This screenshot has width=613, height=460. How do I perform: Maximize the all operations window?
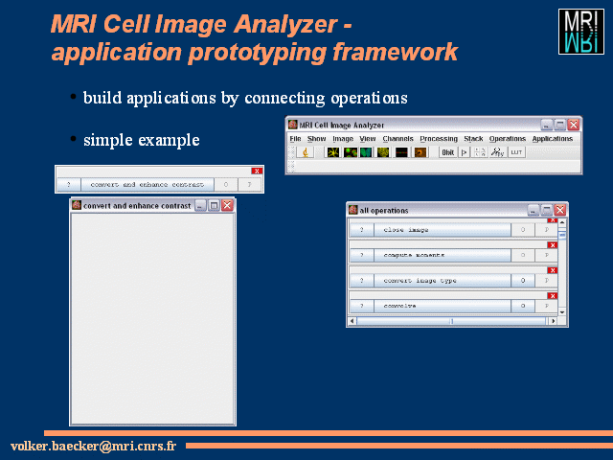547,210
